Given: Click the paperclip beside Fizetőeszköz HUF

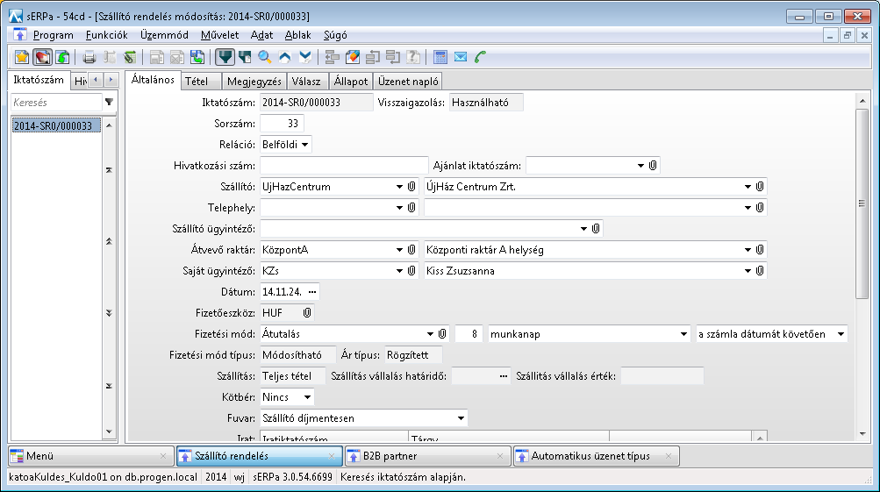Looking at the screenshot, I should tap(307, 312).
